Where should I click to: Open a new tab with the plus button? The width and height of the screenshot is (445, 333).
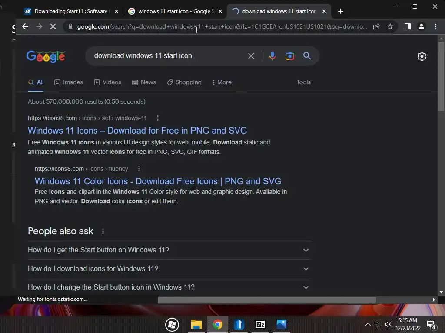tap(341, 11)
